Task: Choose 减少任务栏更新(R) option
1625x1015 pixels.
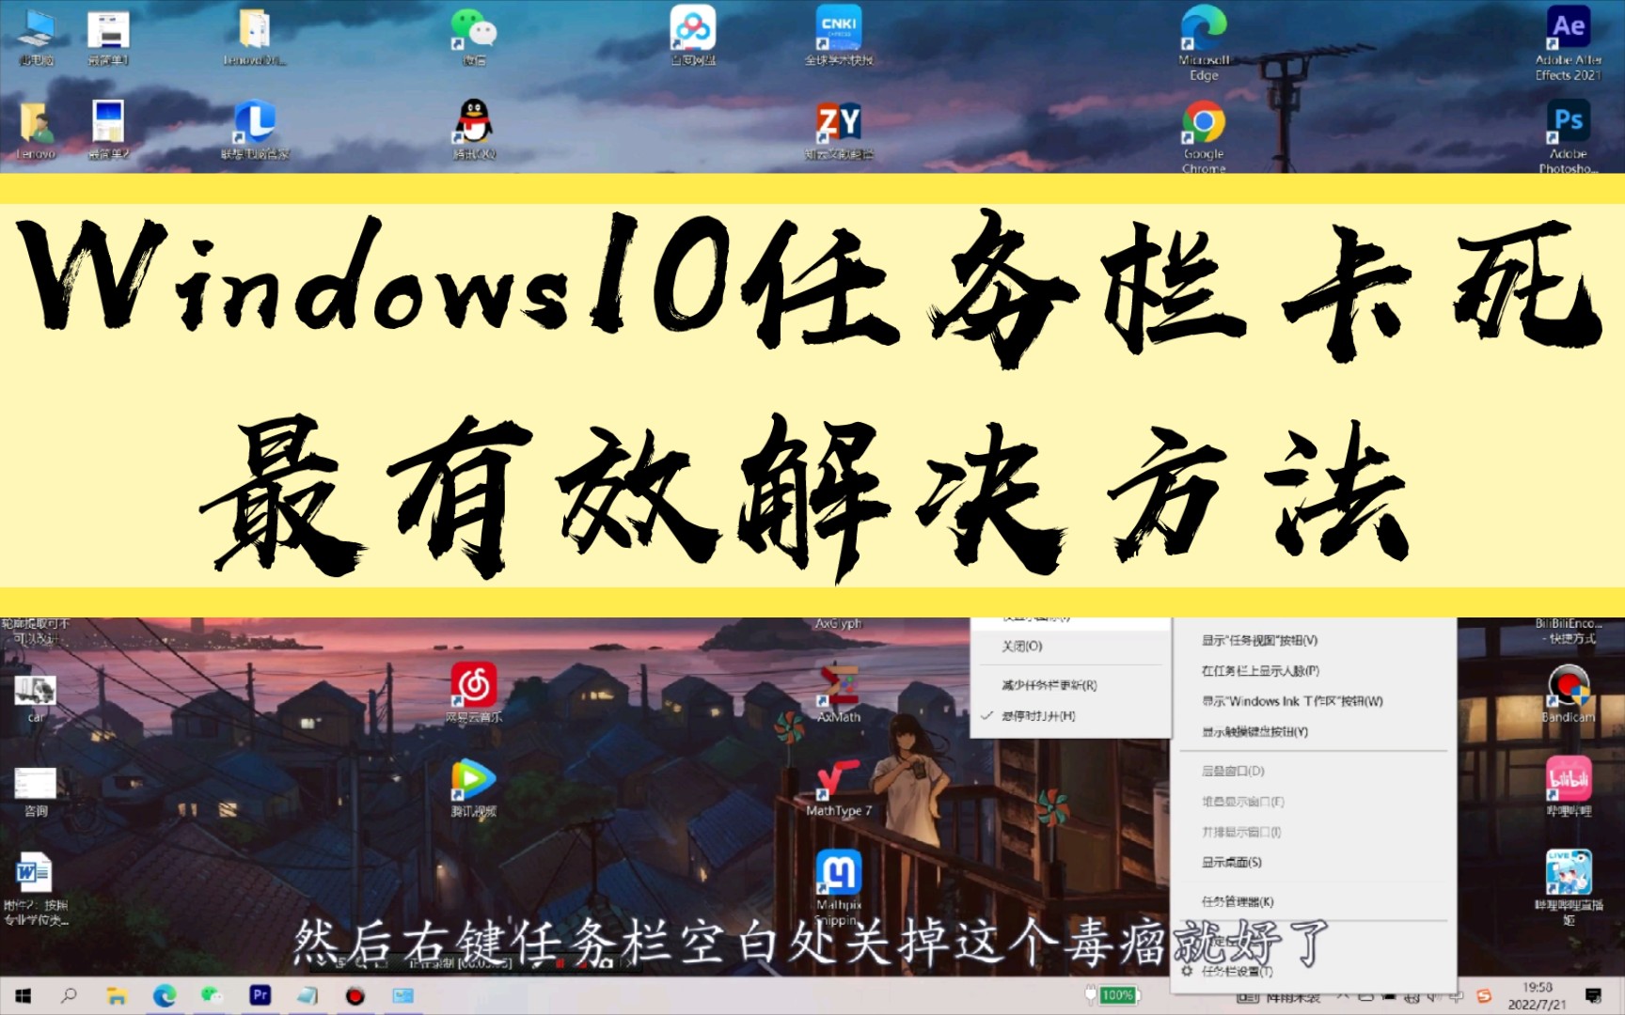Action: [1070, 685]
